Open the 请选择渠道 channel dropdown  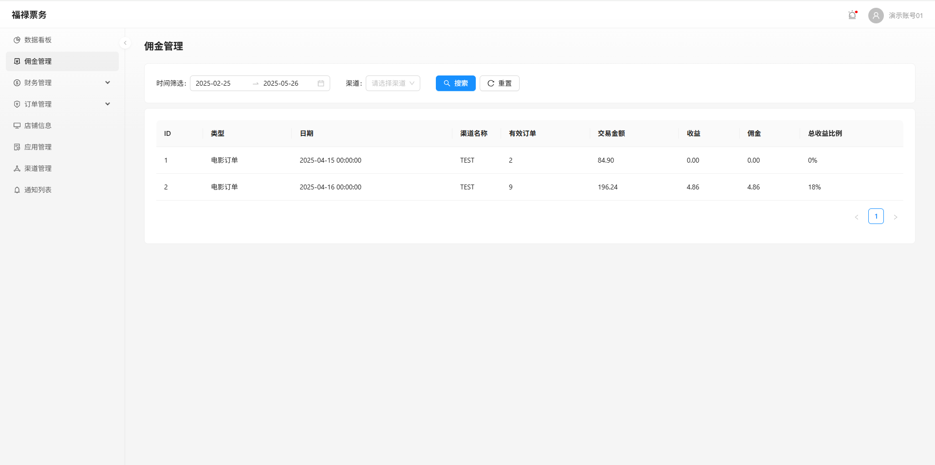[x=393, y=83]
